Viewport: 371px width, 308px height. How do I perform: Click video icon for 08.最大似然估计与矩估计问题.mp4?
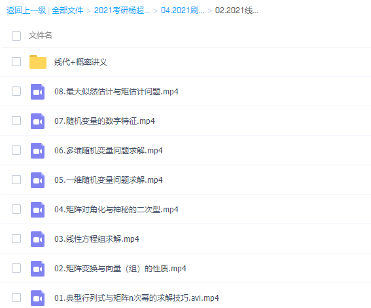[x=37, y=92]
